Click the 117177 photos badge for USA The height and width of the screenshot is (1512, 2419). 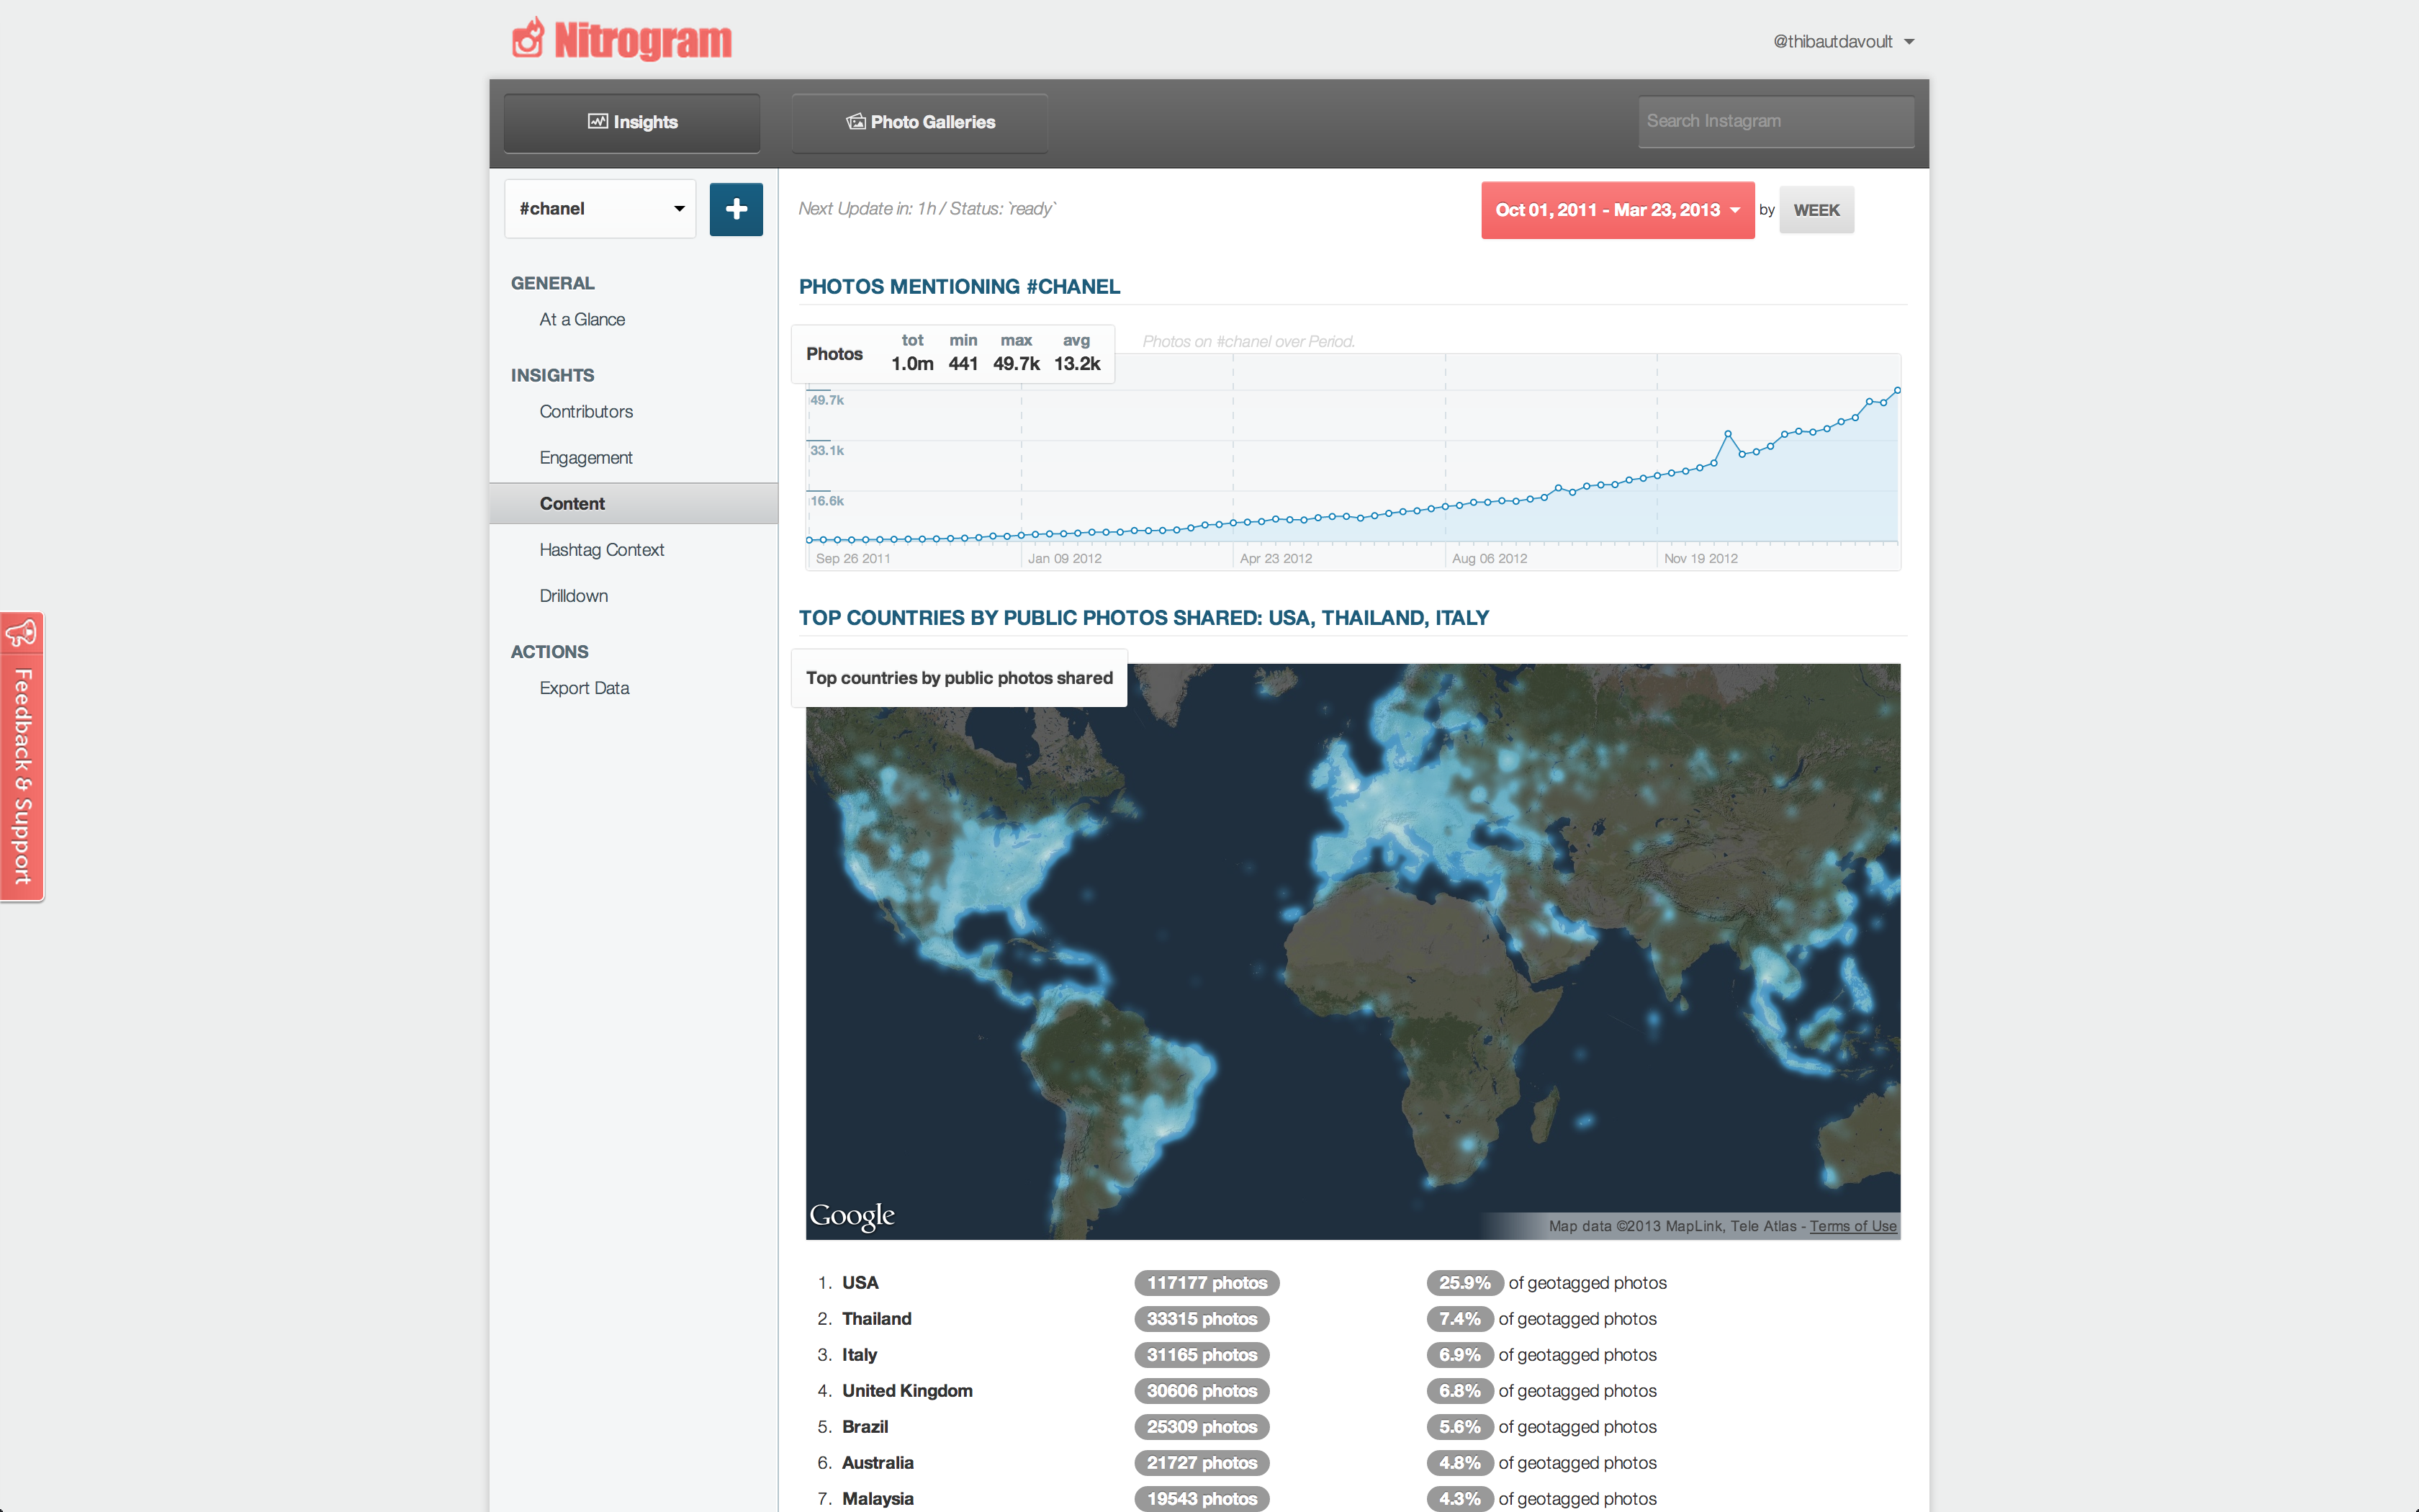pos(1205,1282)
